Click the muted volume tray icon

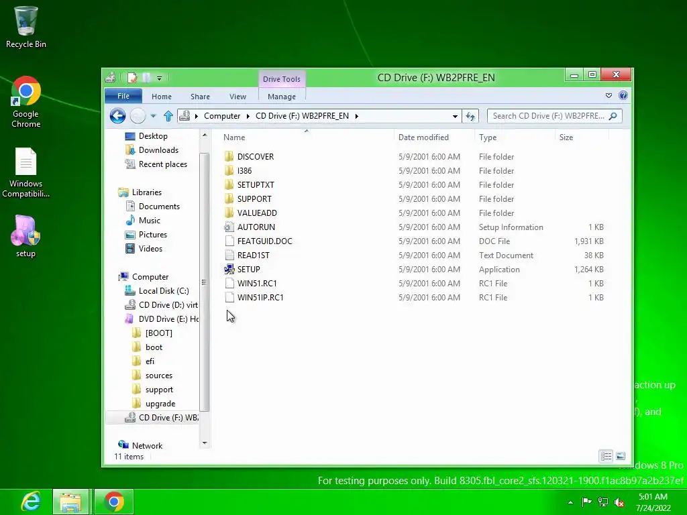pyautogui.click(x=619, y=502)
